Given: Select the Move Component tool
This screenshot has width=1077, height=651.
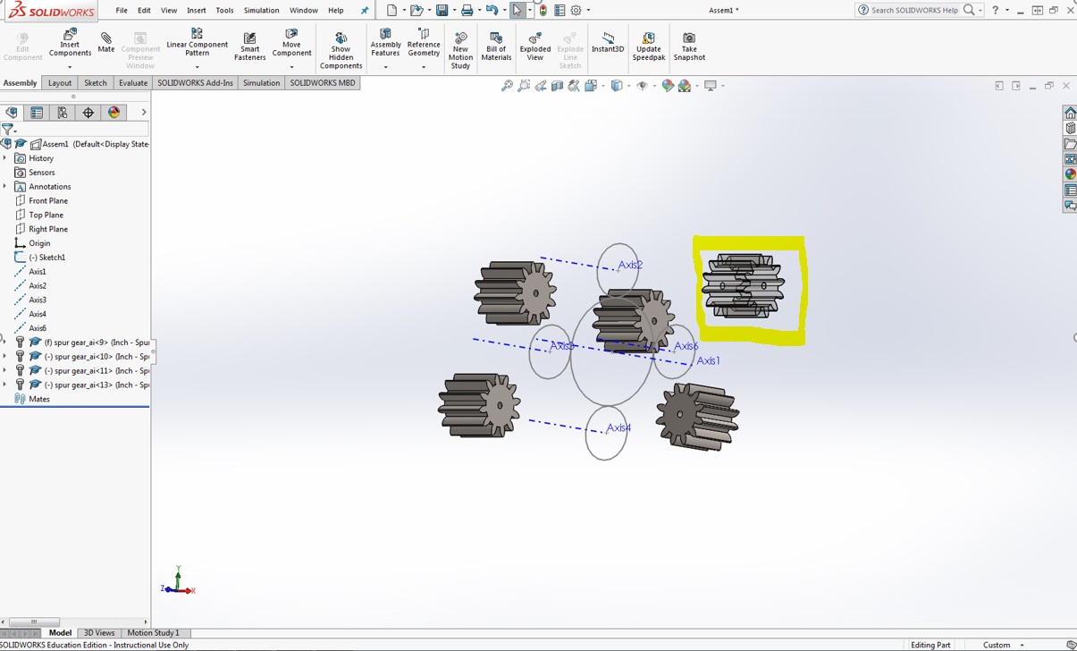Looking at the screenshot, I should [291, 44].
